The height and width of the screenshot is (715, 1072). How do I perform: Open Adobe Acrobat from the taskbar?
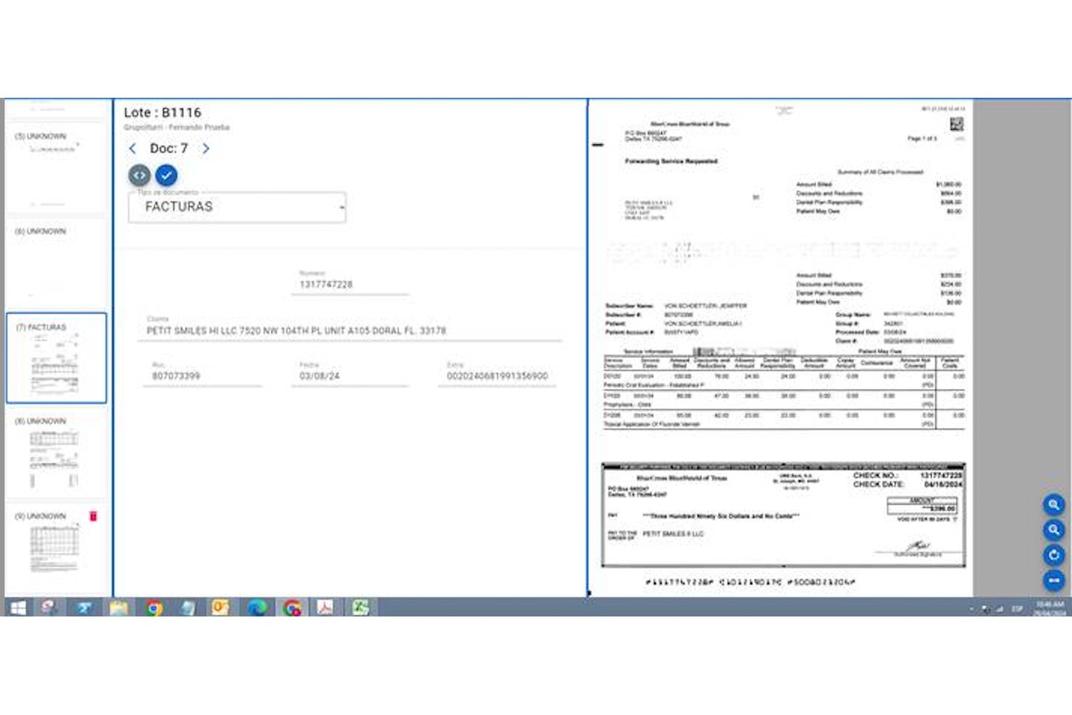coord(325,608)
